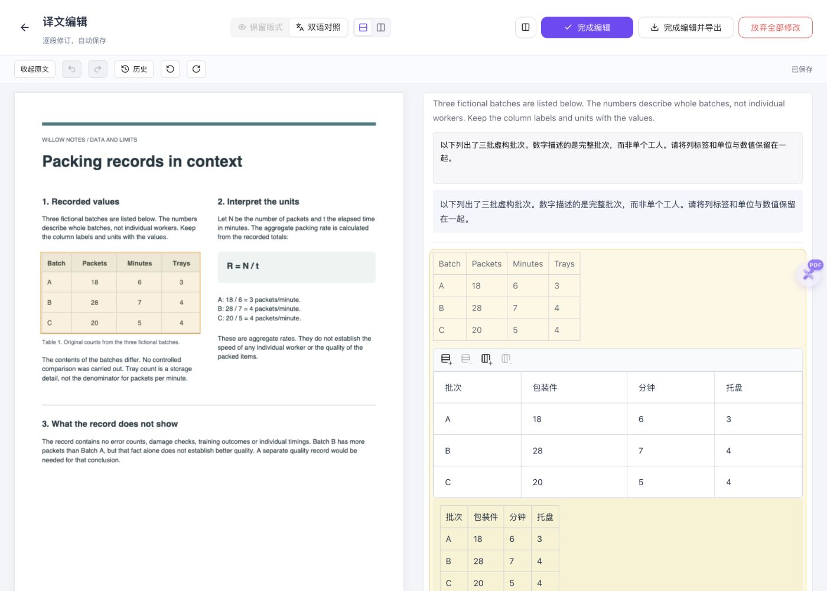Screen dimensions: 827x591
Task: Click 放弃全部修改 to discard changes
Action: coord(776,27)
